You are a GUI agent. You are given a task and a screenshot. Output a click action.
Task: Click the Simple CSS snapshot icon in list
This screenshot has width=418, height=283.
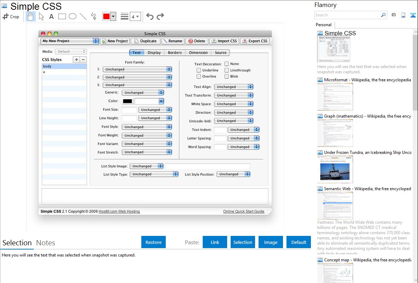coord(320,33)
